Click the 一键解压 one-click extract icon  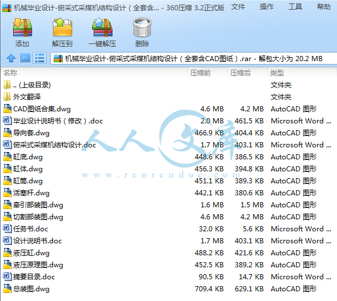pos(102,27)
